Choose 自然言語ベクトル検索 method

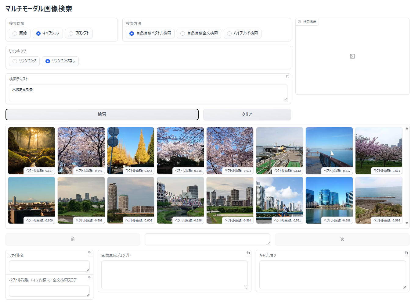150,33
